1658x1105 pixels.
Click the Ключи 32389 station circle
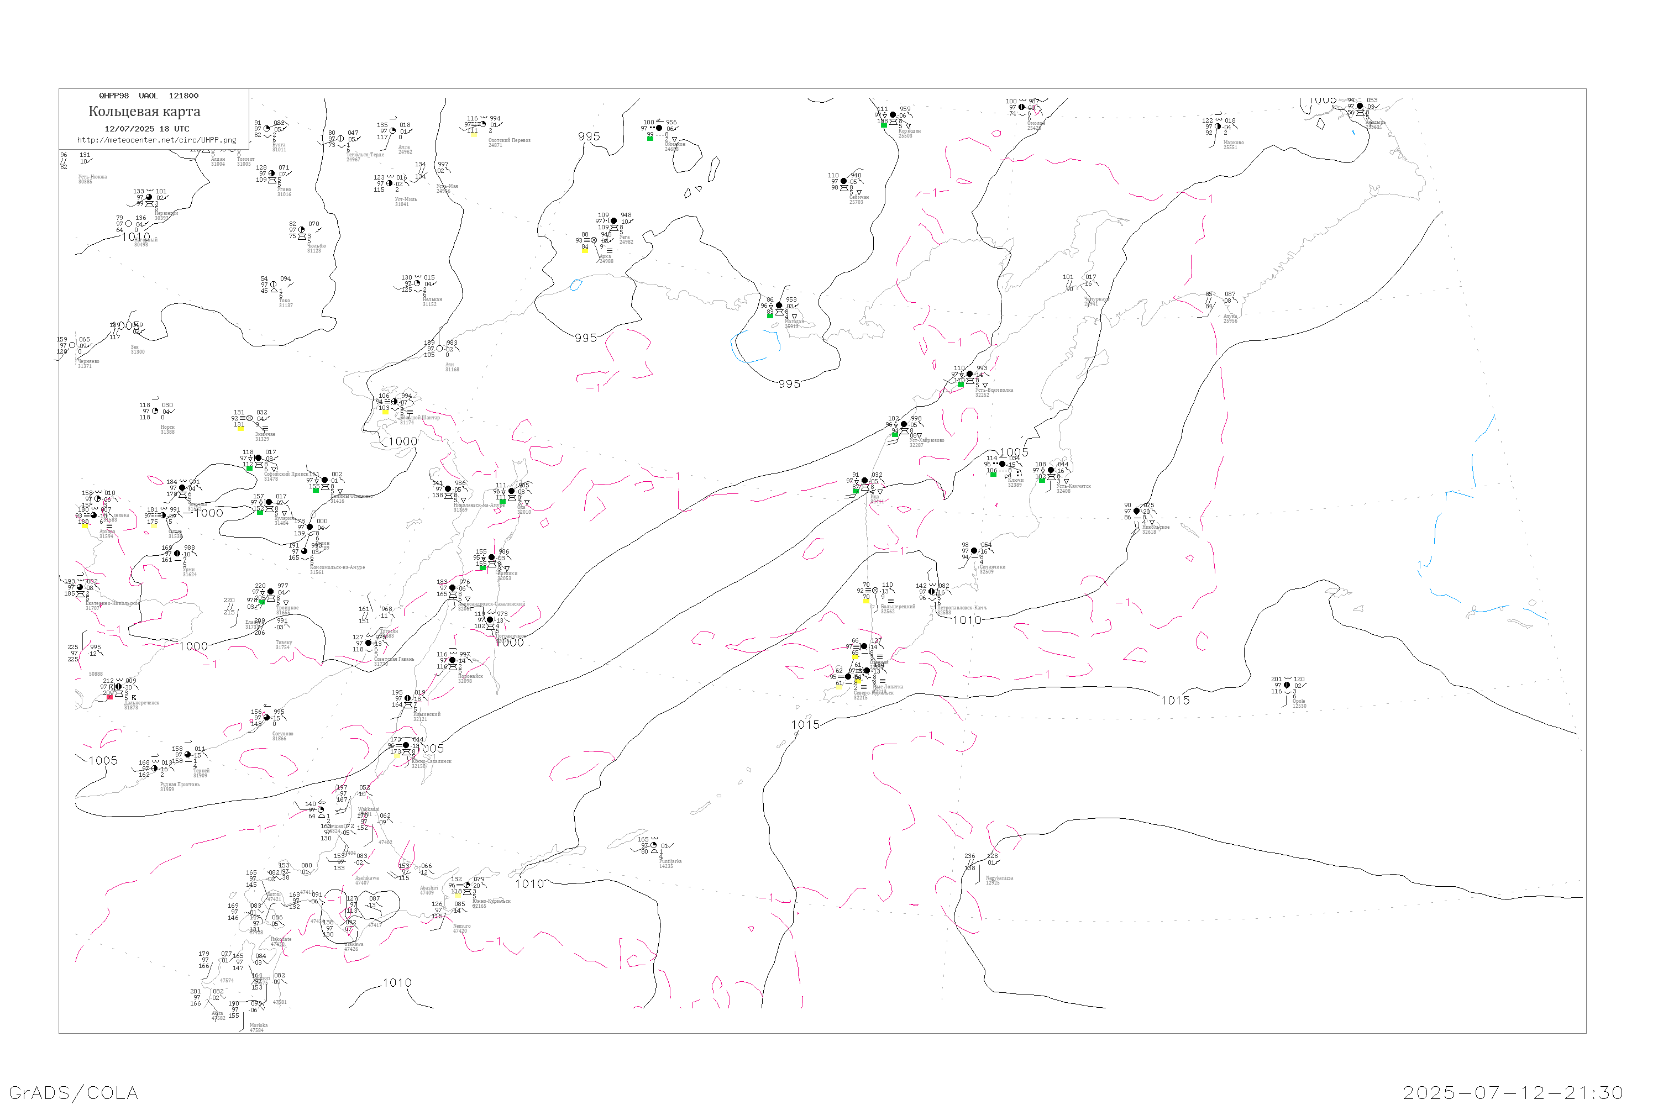pos(1003,464)
